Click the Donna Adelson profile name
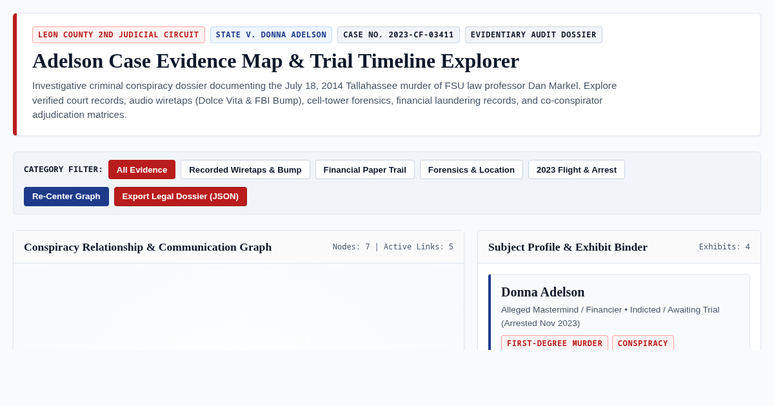The height and width of the screenshot is (406, 774). (x=542, y=292)
